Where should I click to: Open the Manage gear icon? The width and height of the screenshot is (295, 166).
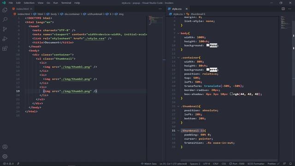[x=5, y=156]
